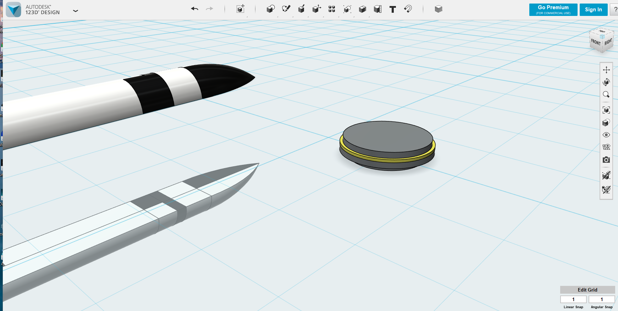Image resolution: width=618 pixels, height=311 pixels.
Task: Activate the Orbit navigation tool
Action: tap(606, 82)
